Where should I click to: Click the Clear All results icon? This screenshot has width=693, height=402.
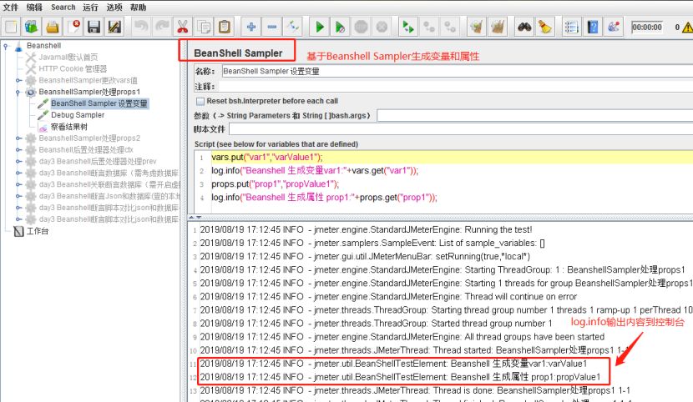click(498, 27)
